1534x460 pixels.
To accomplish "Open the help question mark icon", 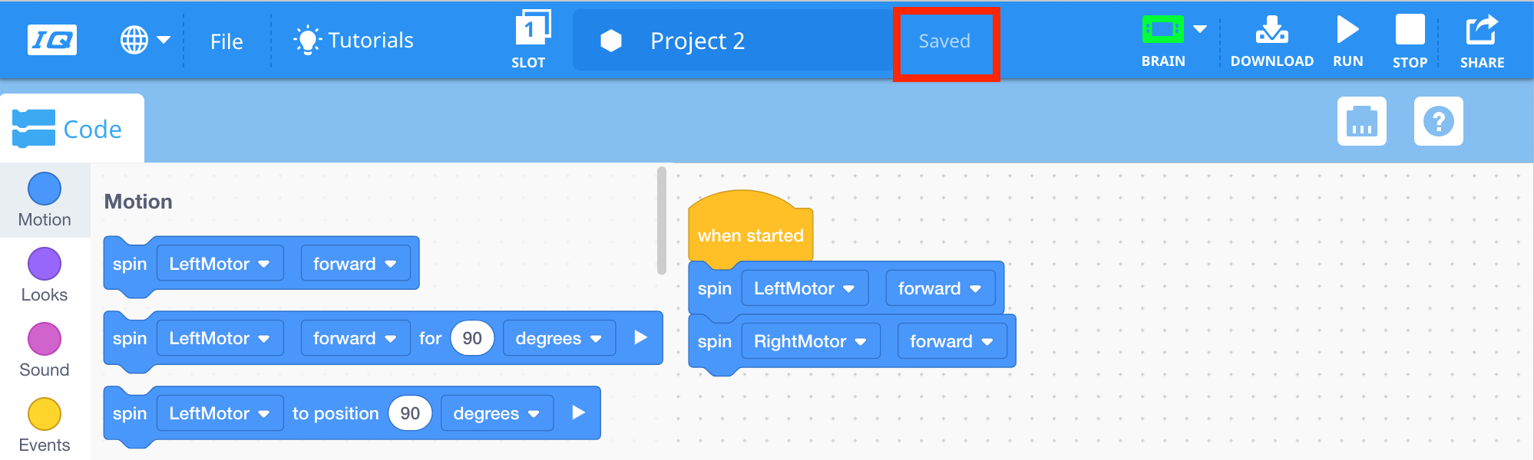I will [1438, 121].
